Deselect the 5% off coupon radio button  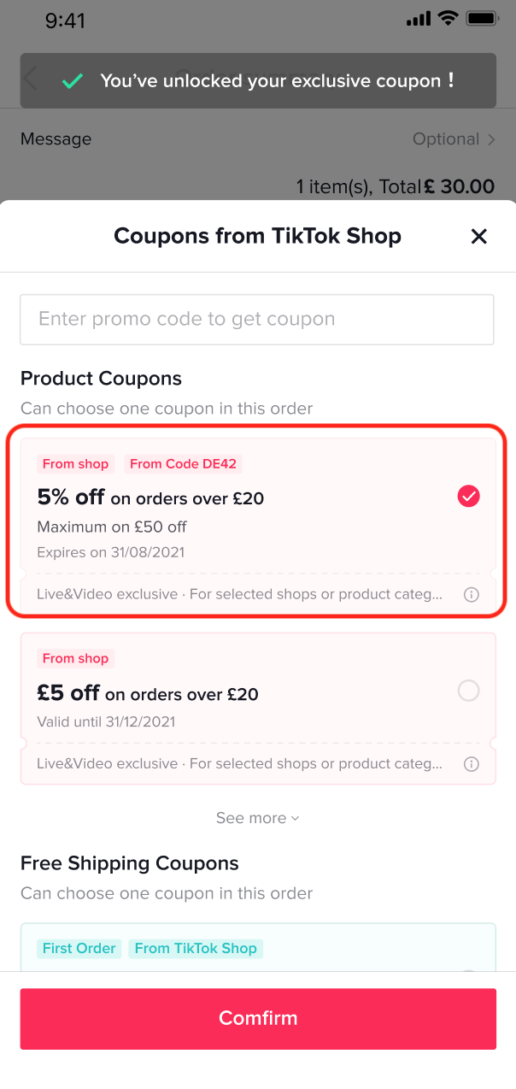point(468,496)
